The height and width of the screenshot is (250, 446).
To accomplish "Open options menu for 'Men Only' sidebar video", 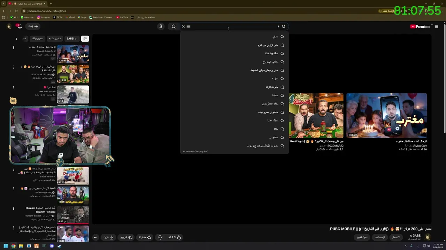I will 14,48.
